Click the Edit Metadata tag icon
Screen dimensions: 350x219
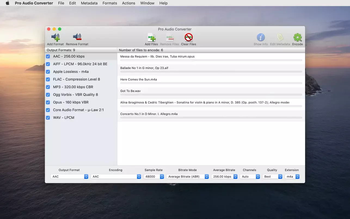pos(280,37)
